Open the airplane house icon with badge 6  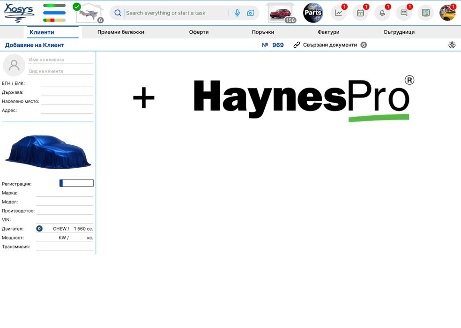coord(89,14)
